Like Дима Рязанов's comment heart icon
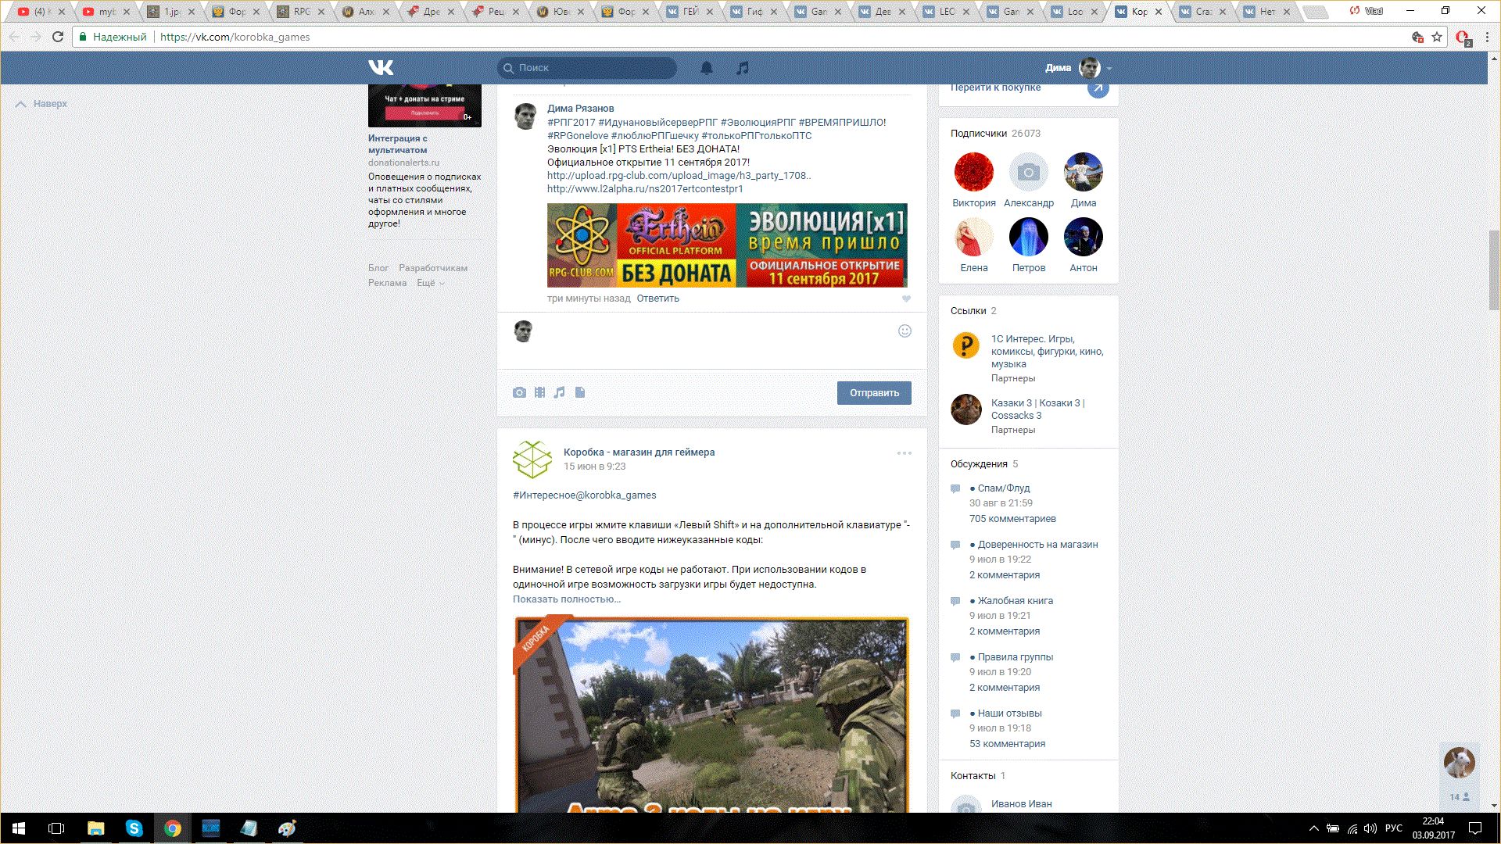The width and height of the screenshot is (1501, 844). [906, 299]
